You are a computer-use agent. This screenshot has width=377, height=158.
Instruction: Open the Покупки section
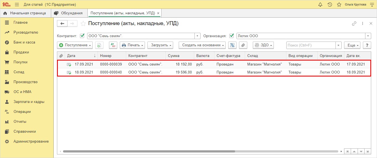point(27,62)
